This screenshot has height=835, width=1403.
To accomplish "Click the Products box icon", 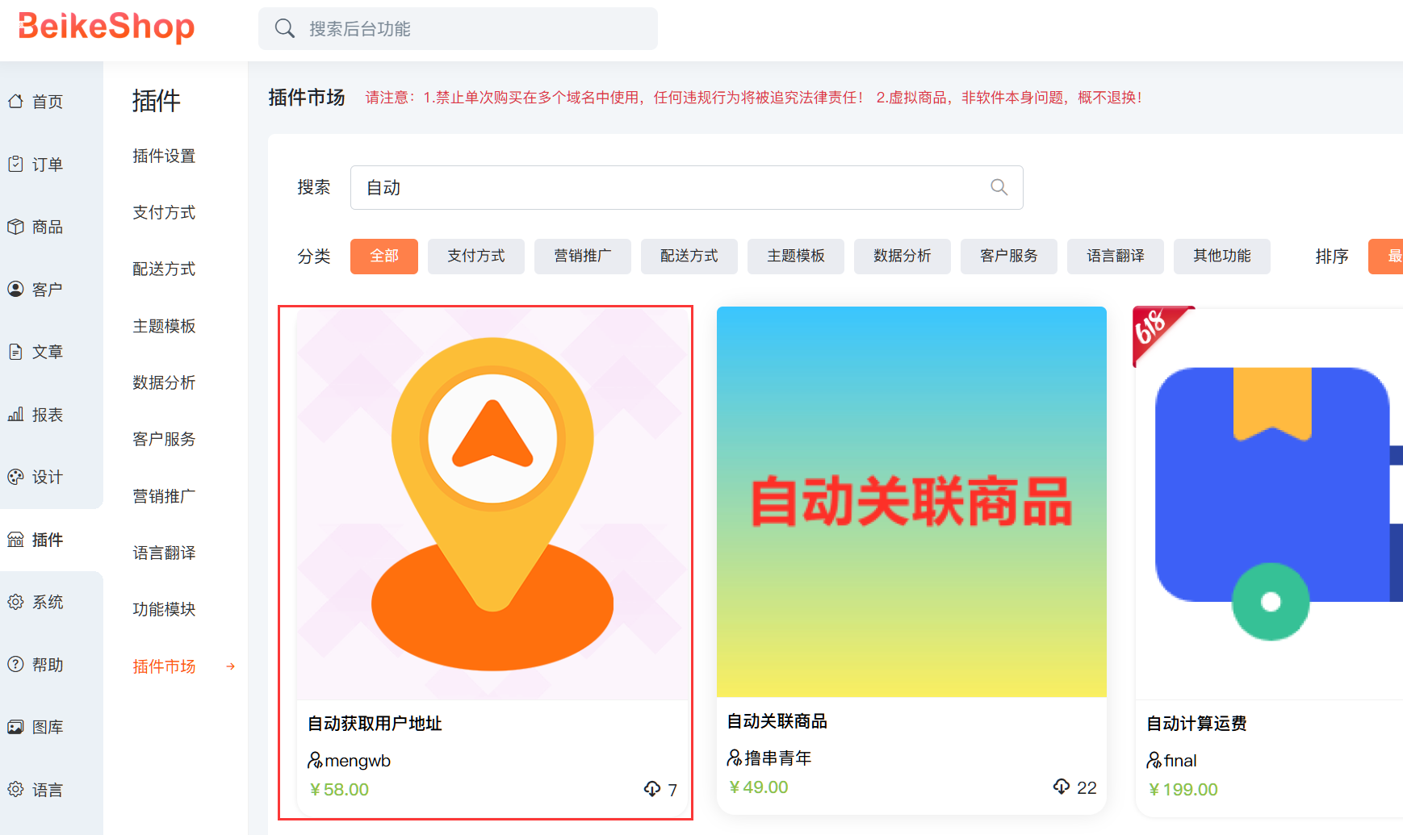I will point(15,227).
